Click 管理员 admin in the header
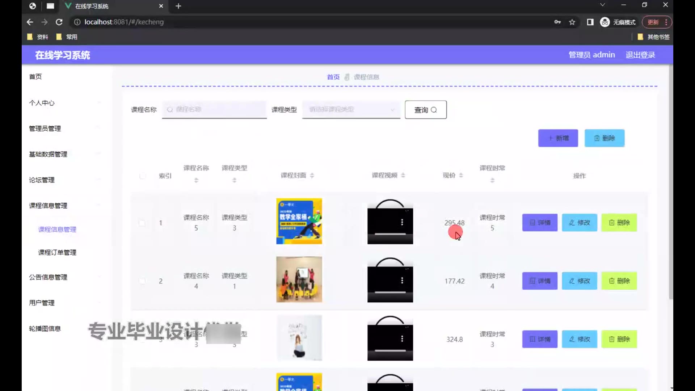 click(591, 55)
